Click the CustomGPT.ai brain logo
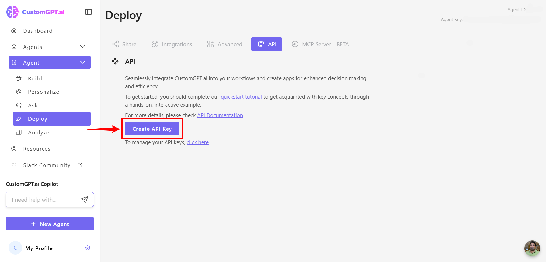Viewport: 546px width, 262px height. 13,12
